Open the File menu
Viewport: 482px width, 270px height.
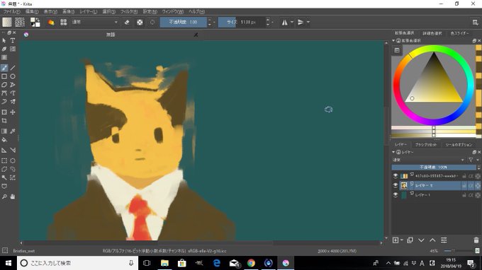point(11,11)
